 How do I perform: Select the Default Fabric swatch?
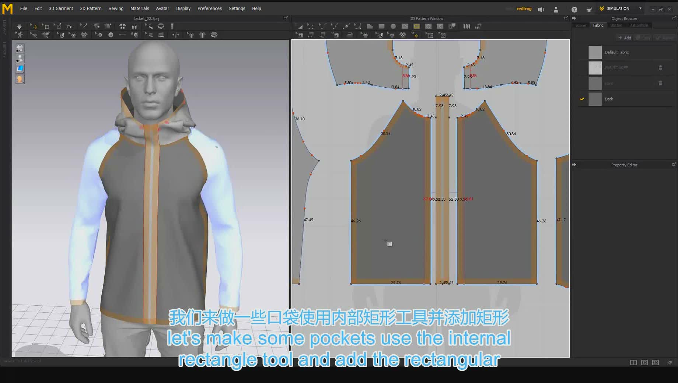[595, 52]
